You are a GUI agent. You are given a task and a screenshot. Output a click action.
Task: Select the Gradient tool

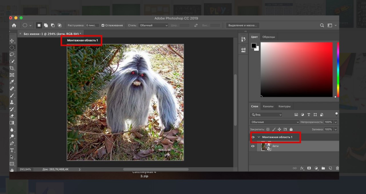[12, 123]
